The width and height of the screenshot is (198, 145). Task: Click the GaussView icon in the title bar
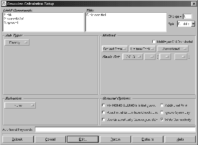[4, 4]
